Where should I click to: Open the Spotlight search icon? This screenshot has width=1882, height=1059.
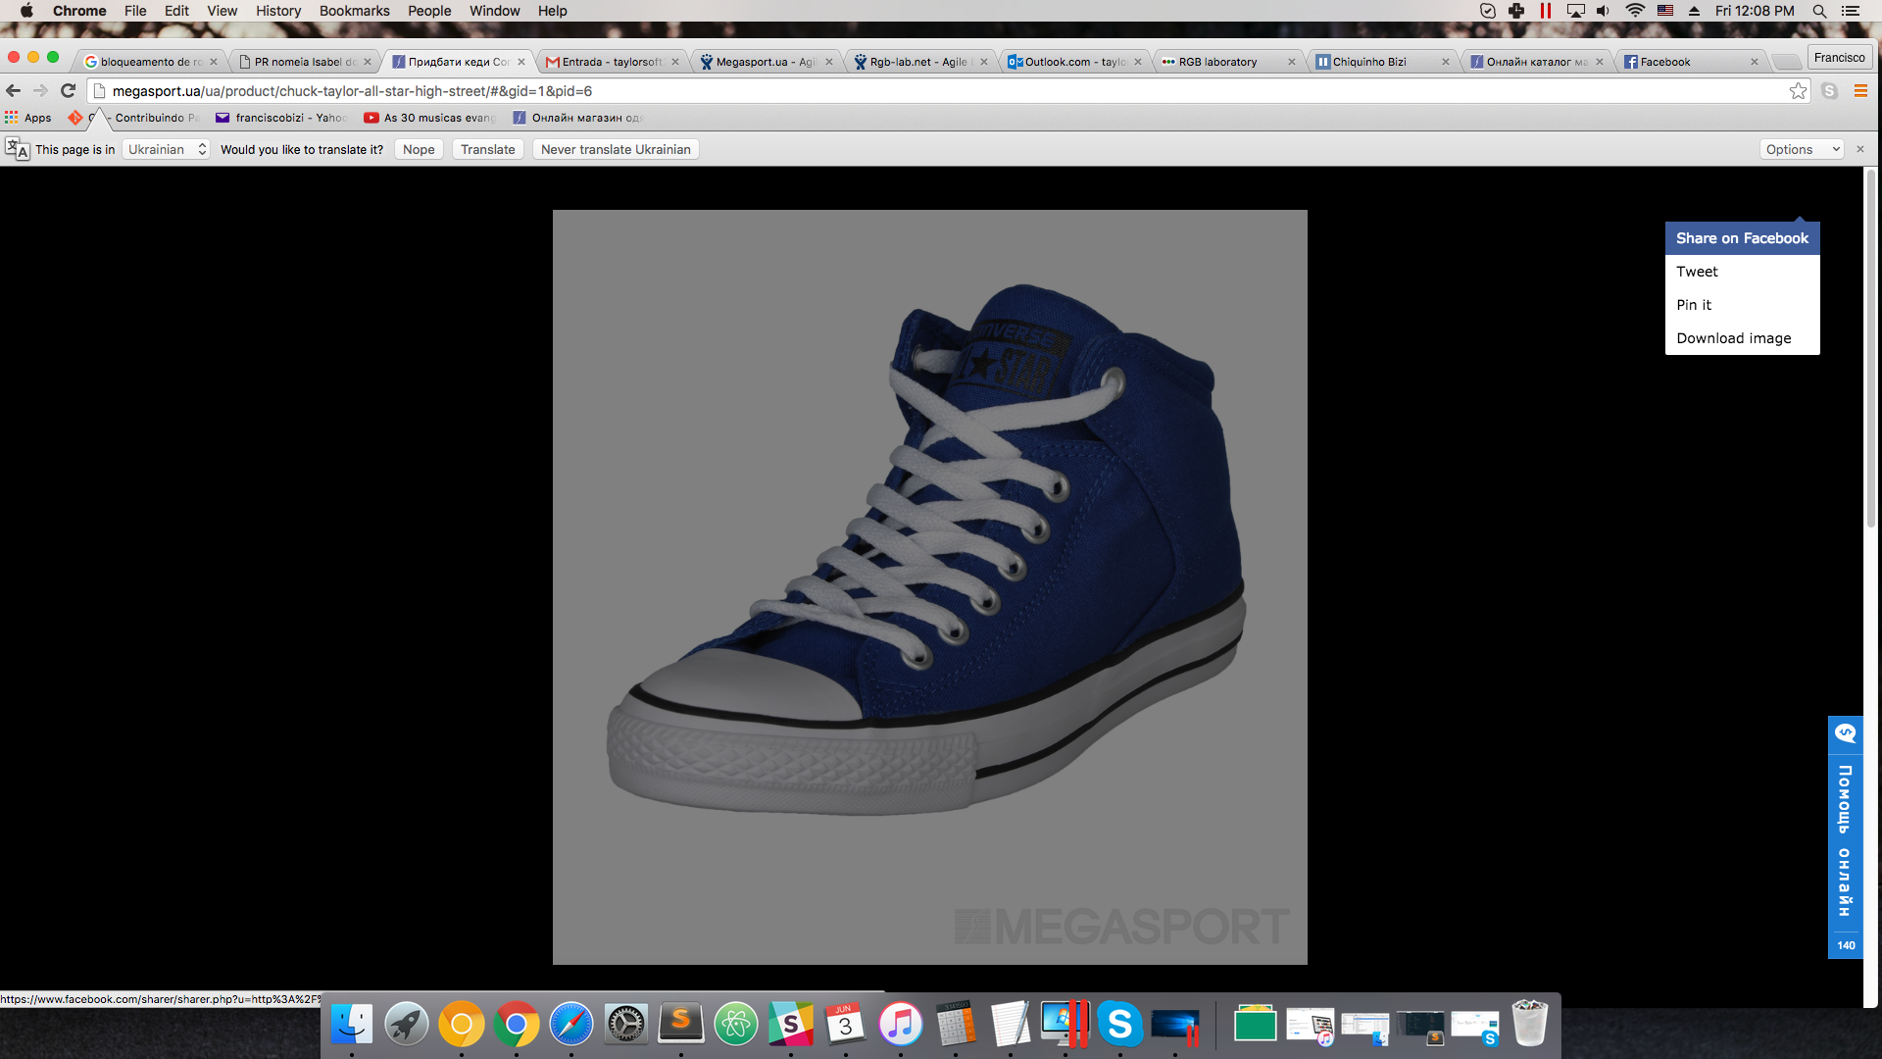point(1819,11)
